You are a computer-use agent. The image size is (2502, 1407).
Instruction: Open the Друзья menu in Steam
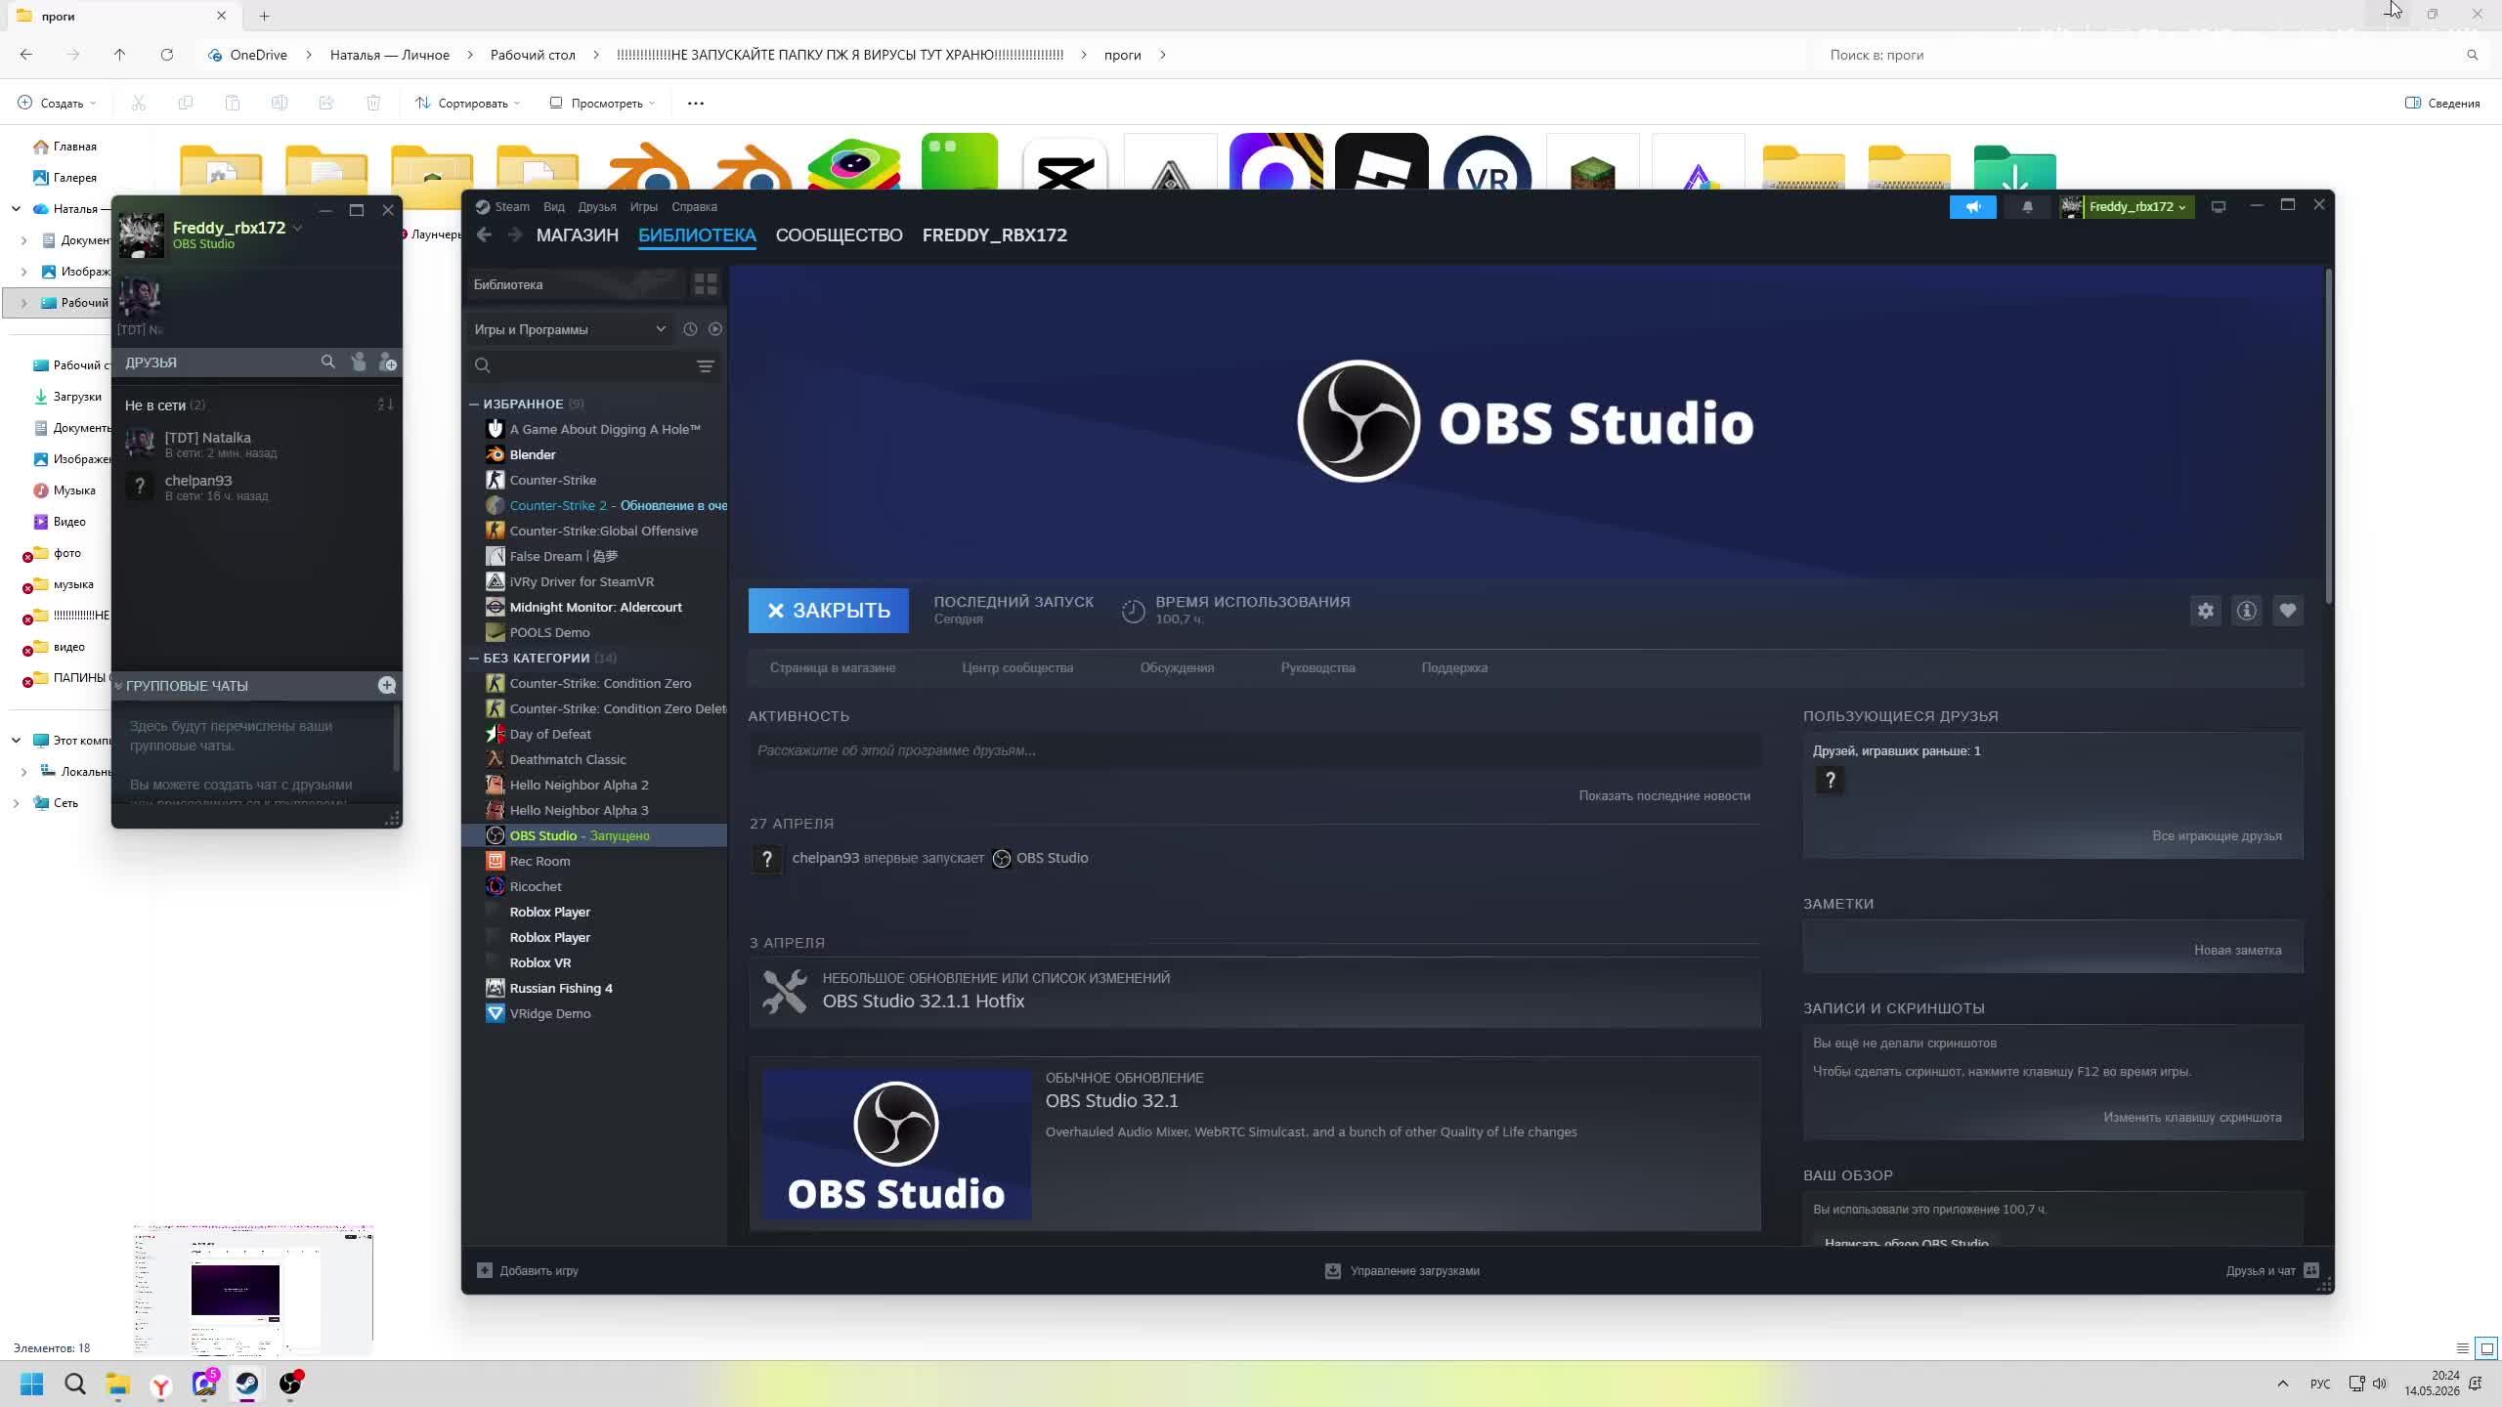coord(597,207)
